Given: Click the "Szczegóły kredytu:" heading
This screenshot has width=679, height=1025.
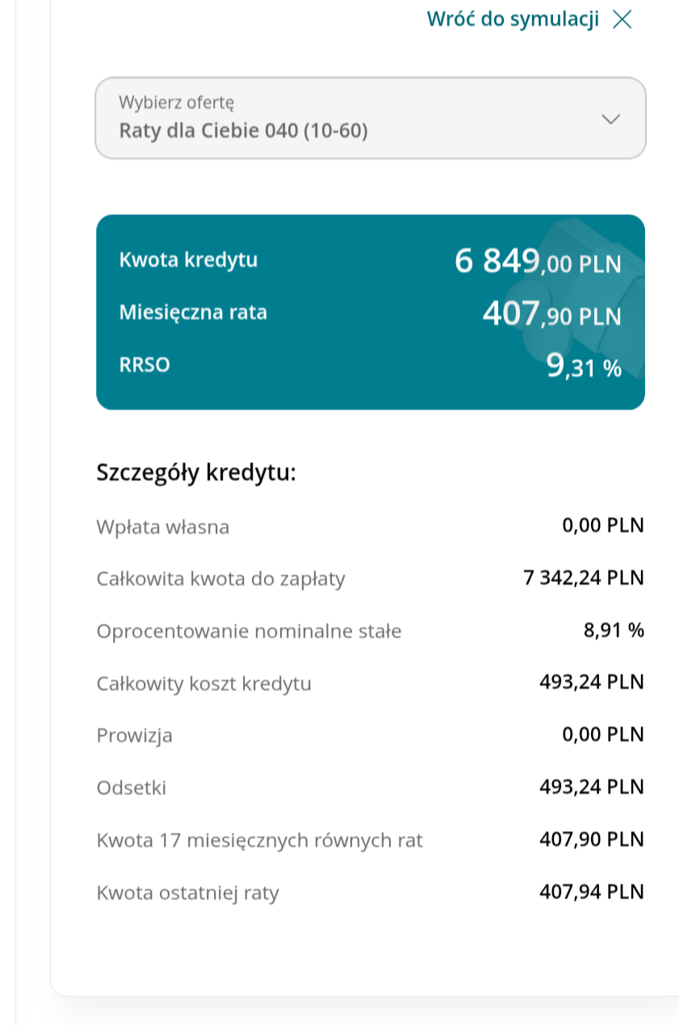Looking at the screenshot, I should (196, 473).
